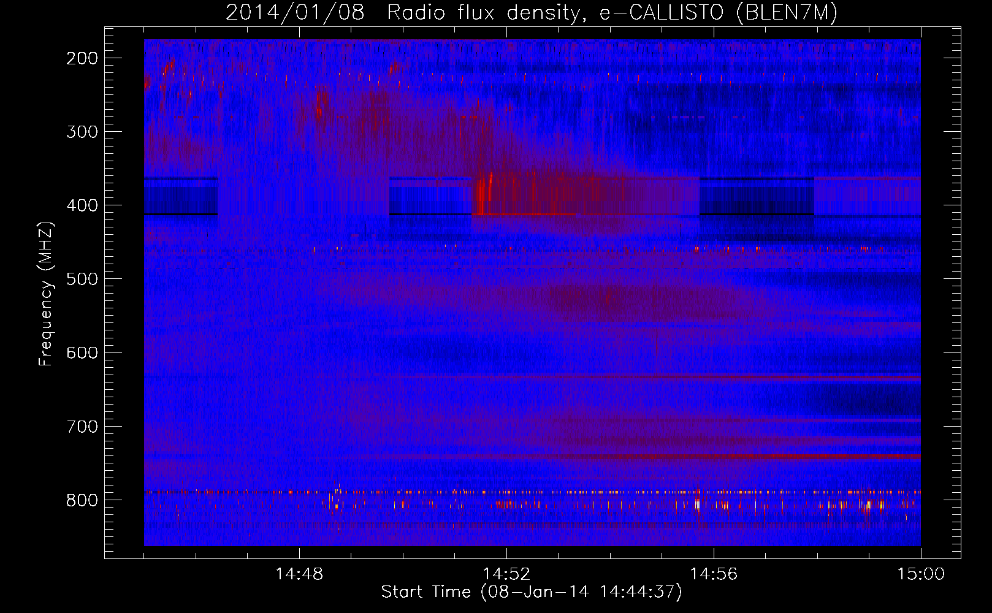Click the 300 frequency tick label

click(x=82, y=132)
